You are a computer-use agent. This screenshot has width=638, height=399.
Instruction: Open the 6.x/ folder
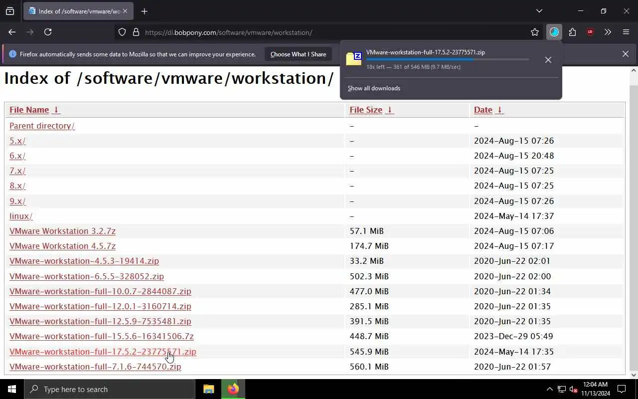(17, 156)
